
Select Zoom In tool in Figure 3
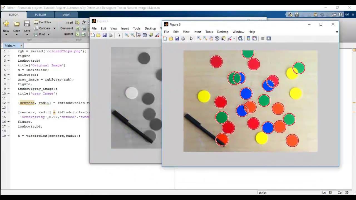[x=199, y=39]
